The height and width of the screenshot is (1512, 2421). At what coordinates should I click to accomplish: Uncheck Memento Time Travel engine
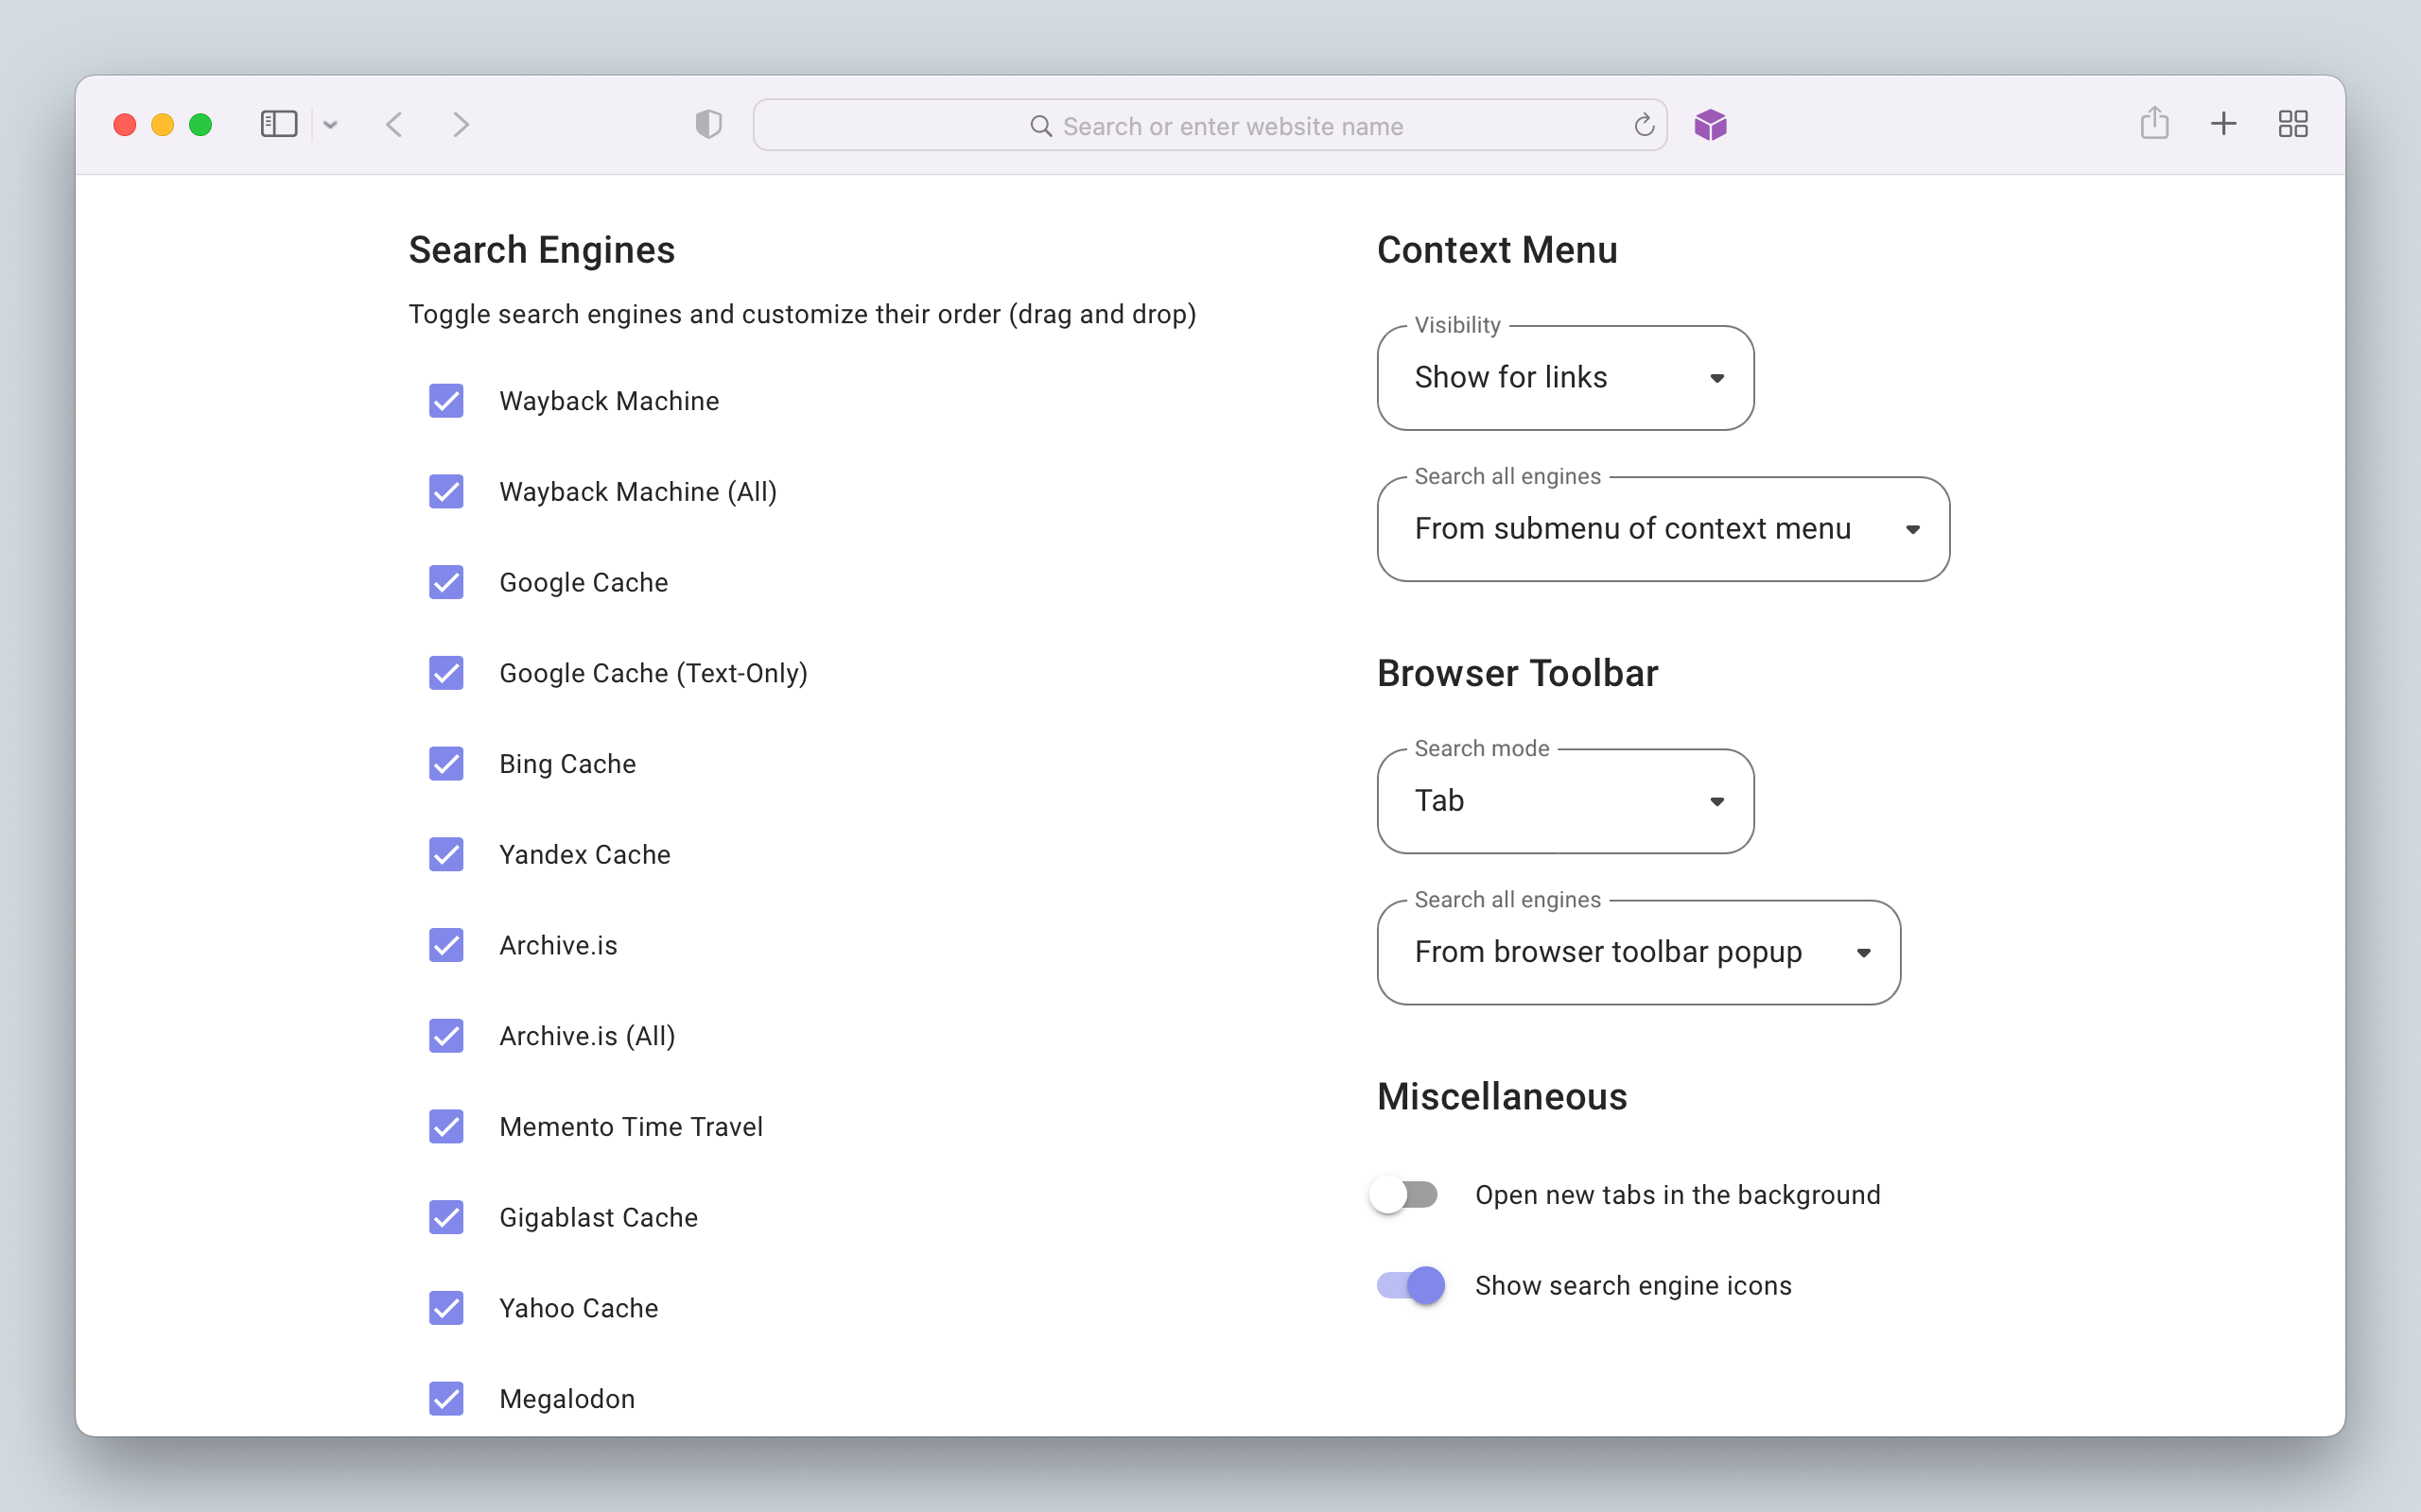pos(446,1127)
